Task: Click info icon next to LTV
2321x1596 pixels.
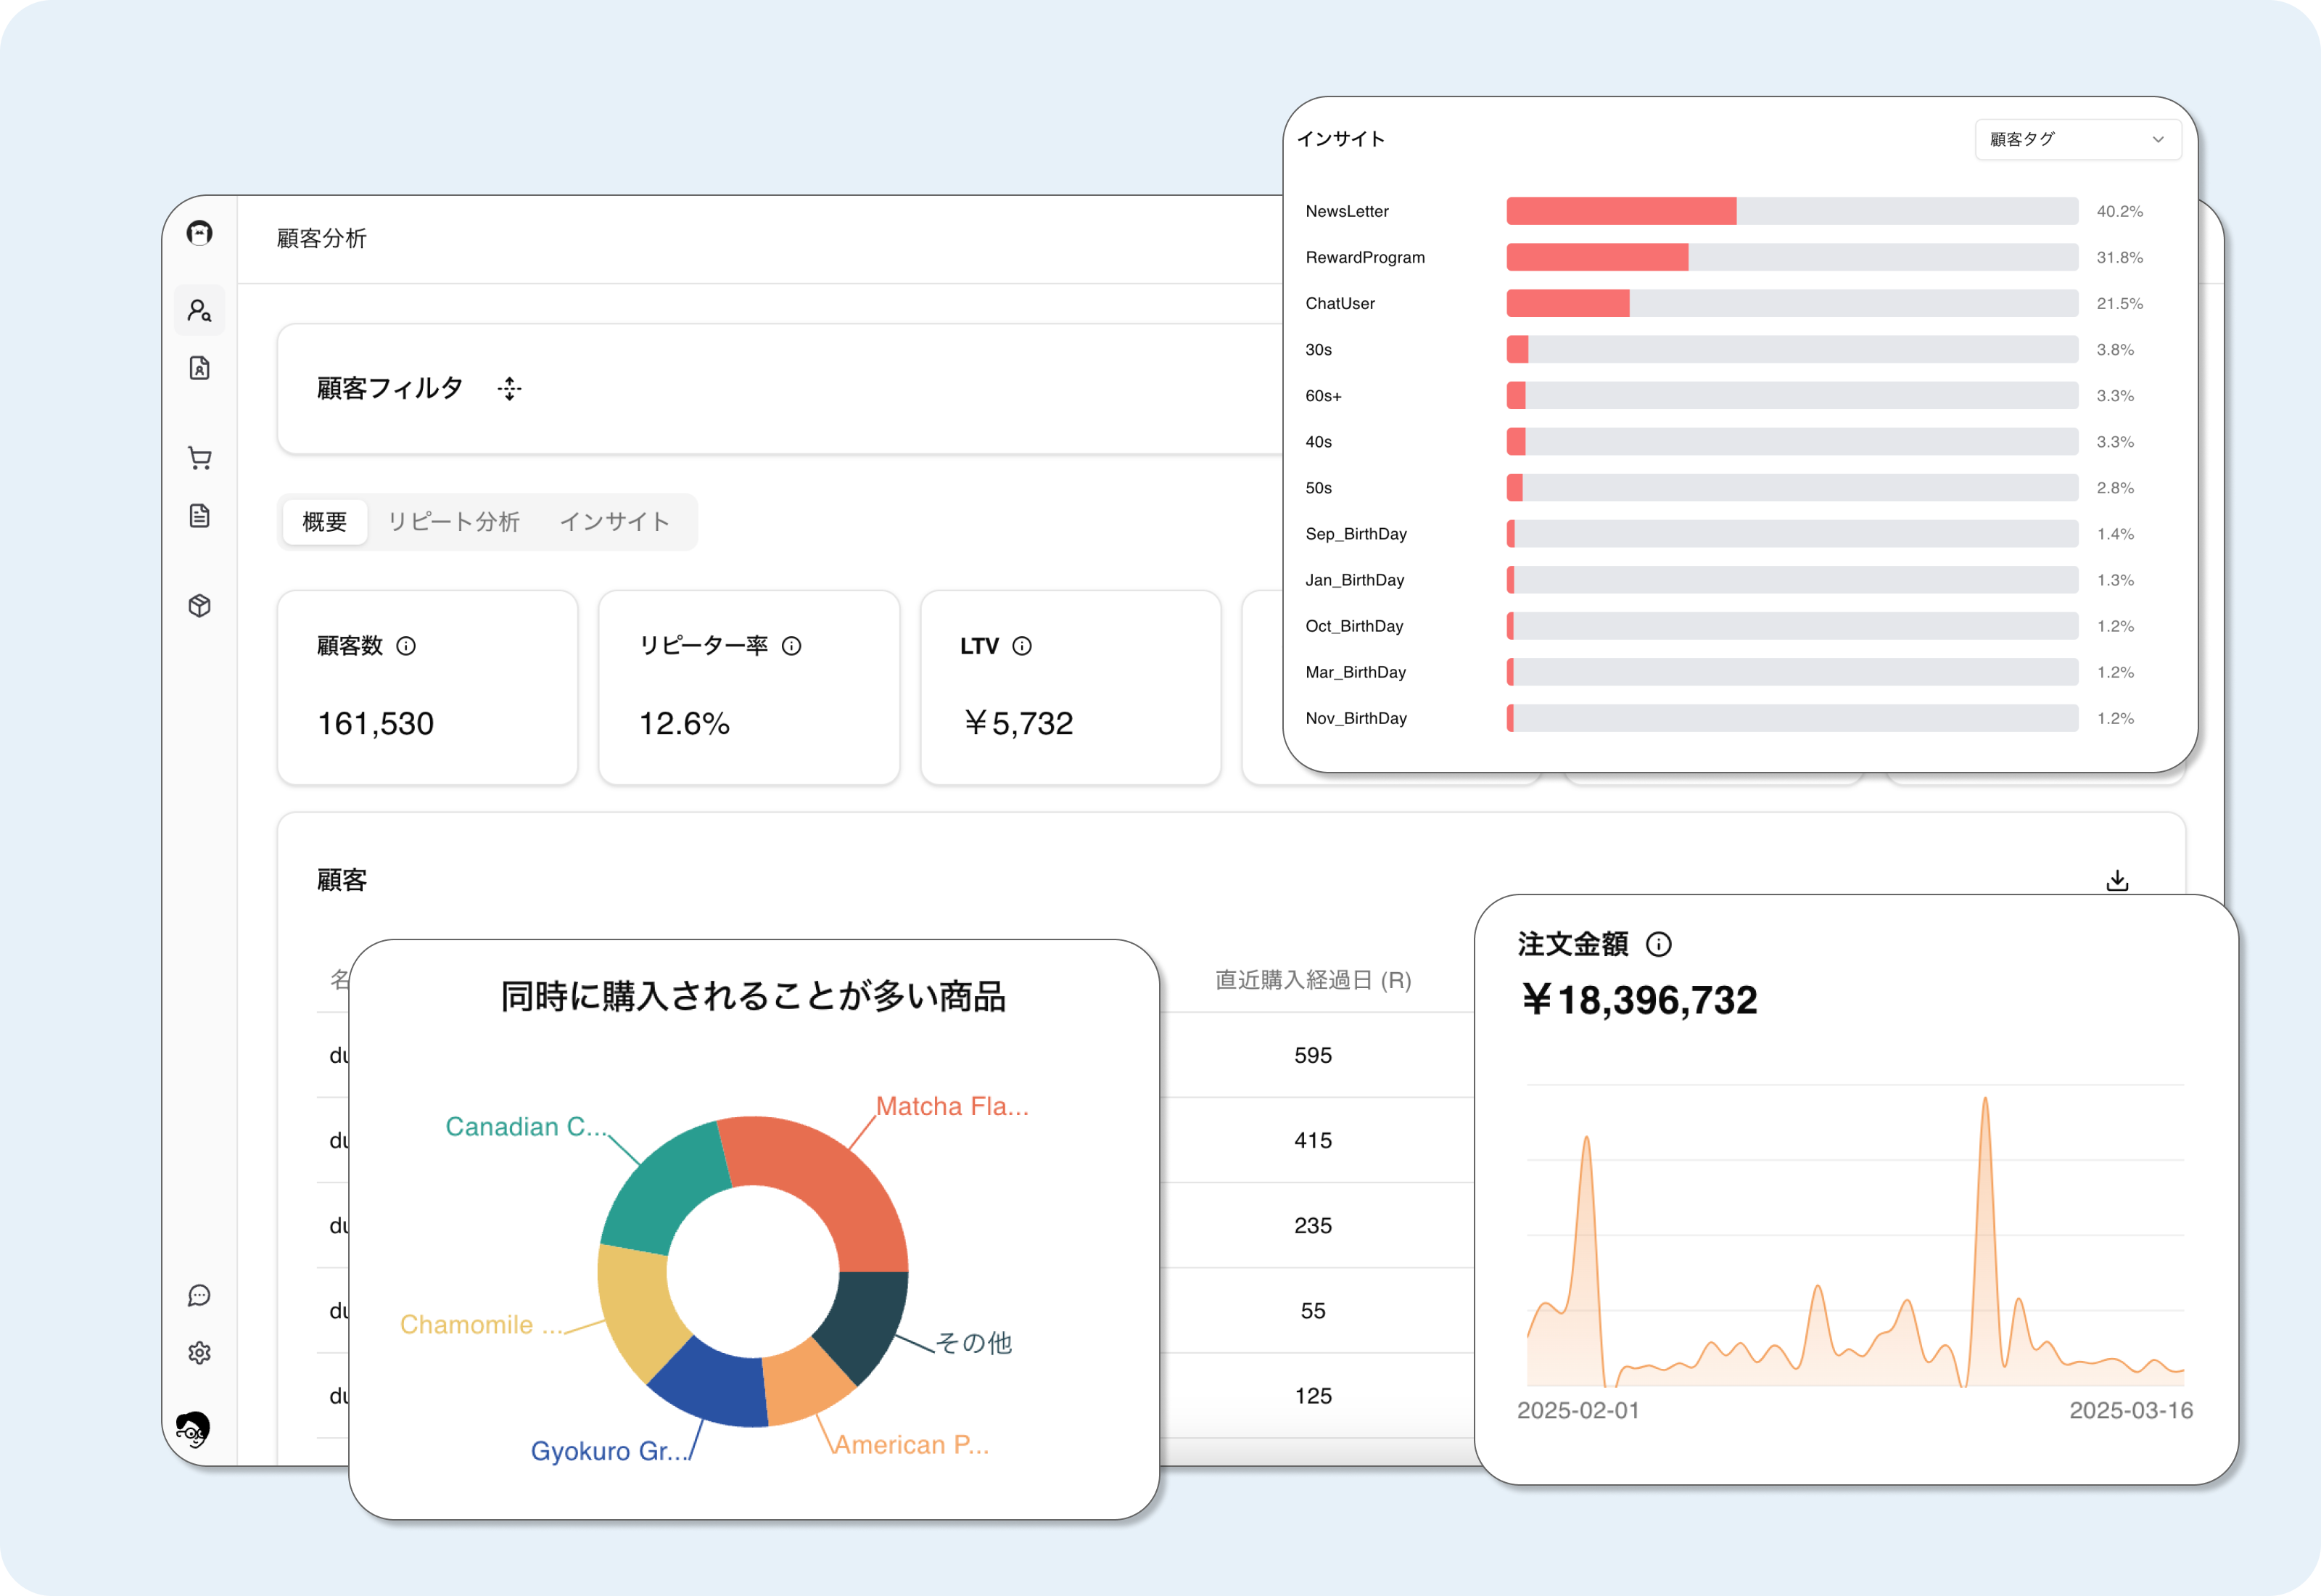Action: [x=1021, y=646]
